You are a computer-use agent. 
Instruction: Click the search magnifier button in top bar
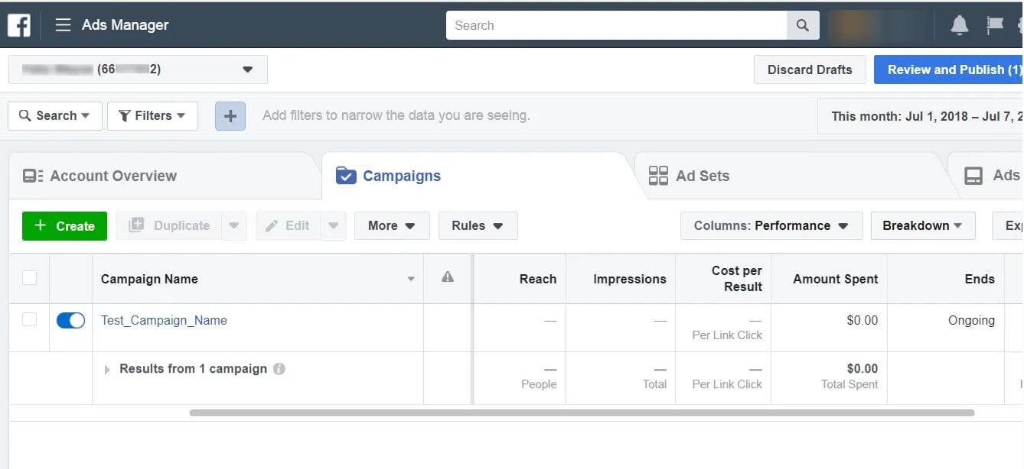pos(802,25)
